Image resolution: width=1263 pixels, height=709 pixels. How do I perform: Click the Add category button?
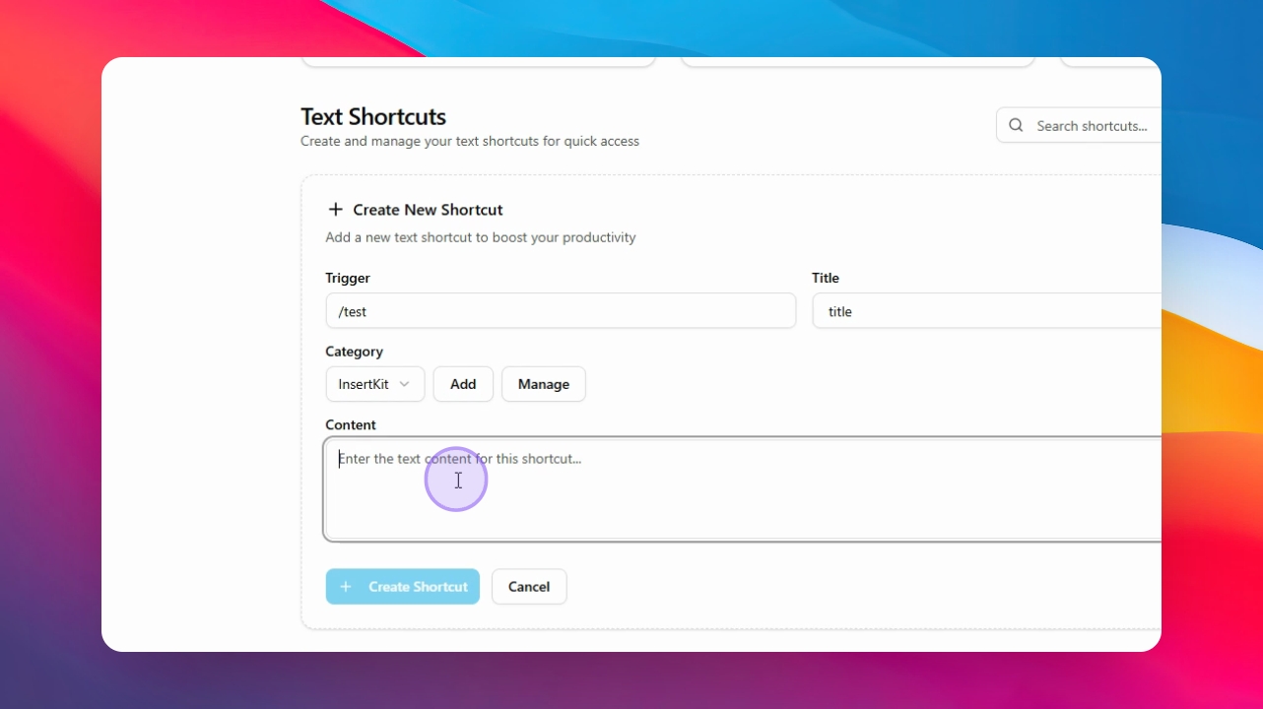[x=463, y=384]
